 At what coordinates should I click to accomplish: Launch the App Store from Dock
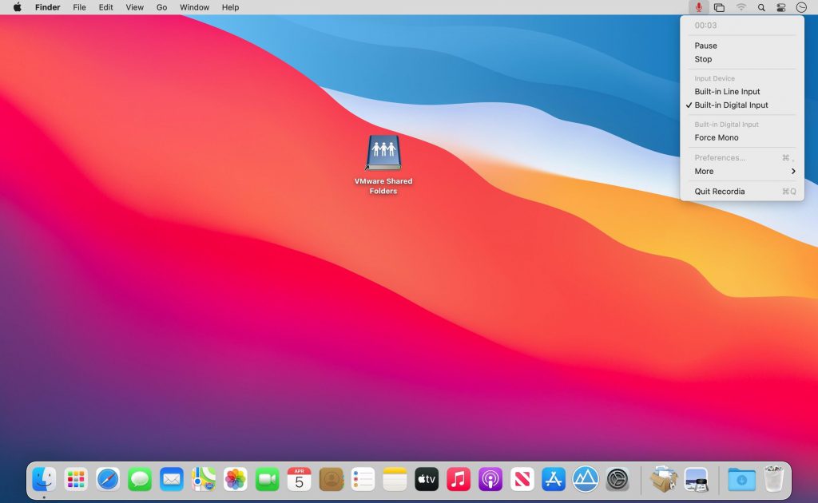pos(554,479)
